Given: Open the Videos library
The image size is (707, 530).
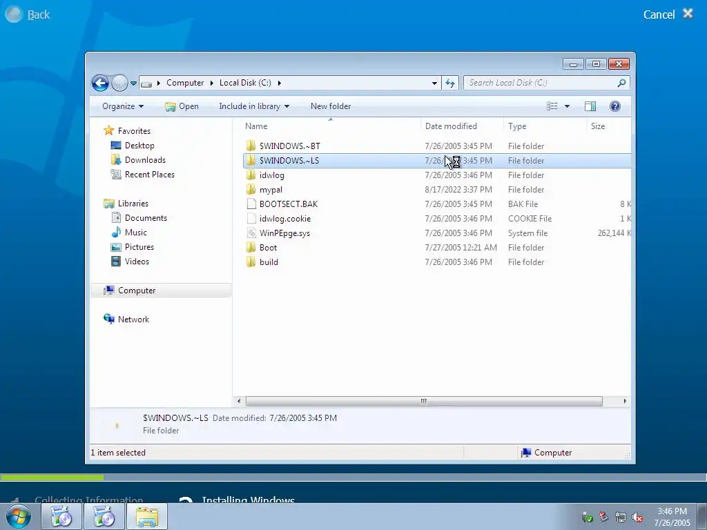Looking at the screenshot, I should 137,262.
